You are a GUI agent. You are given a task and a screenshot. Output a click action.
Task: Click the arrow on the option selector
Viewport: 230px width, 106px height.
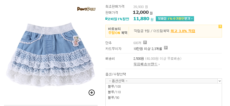[x=220, y=81]
